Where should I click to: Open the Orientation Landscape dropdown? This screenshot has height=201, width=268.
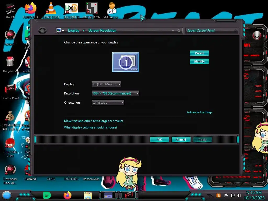coord(108,103)
